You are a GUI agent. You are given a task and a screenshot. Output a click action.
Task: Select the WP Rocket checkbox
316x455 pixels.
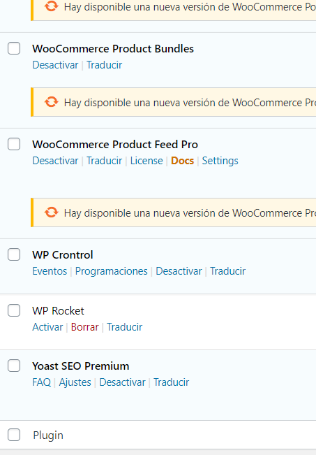pyautogui.click(x=14, y=310)
